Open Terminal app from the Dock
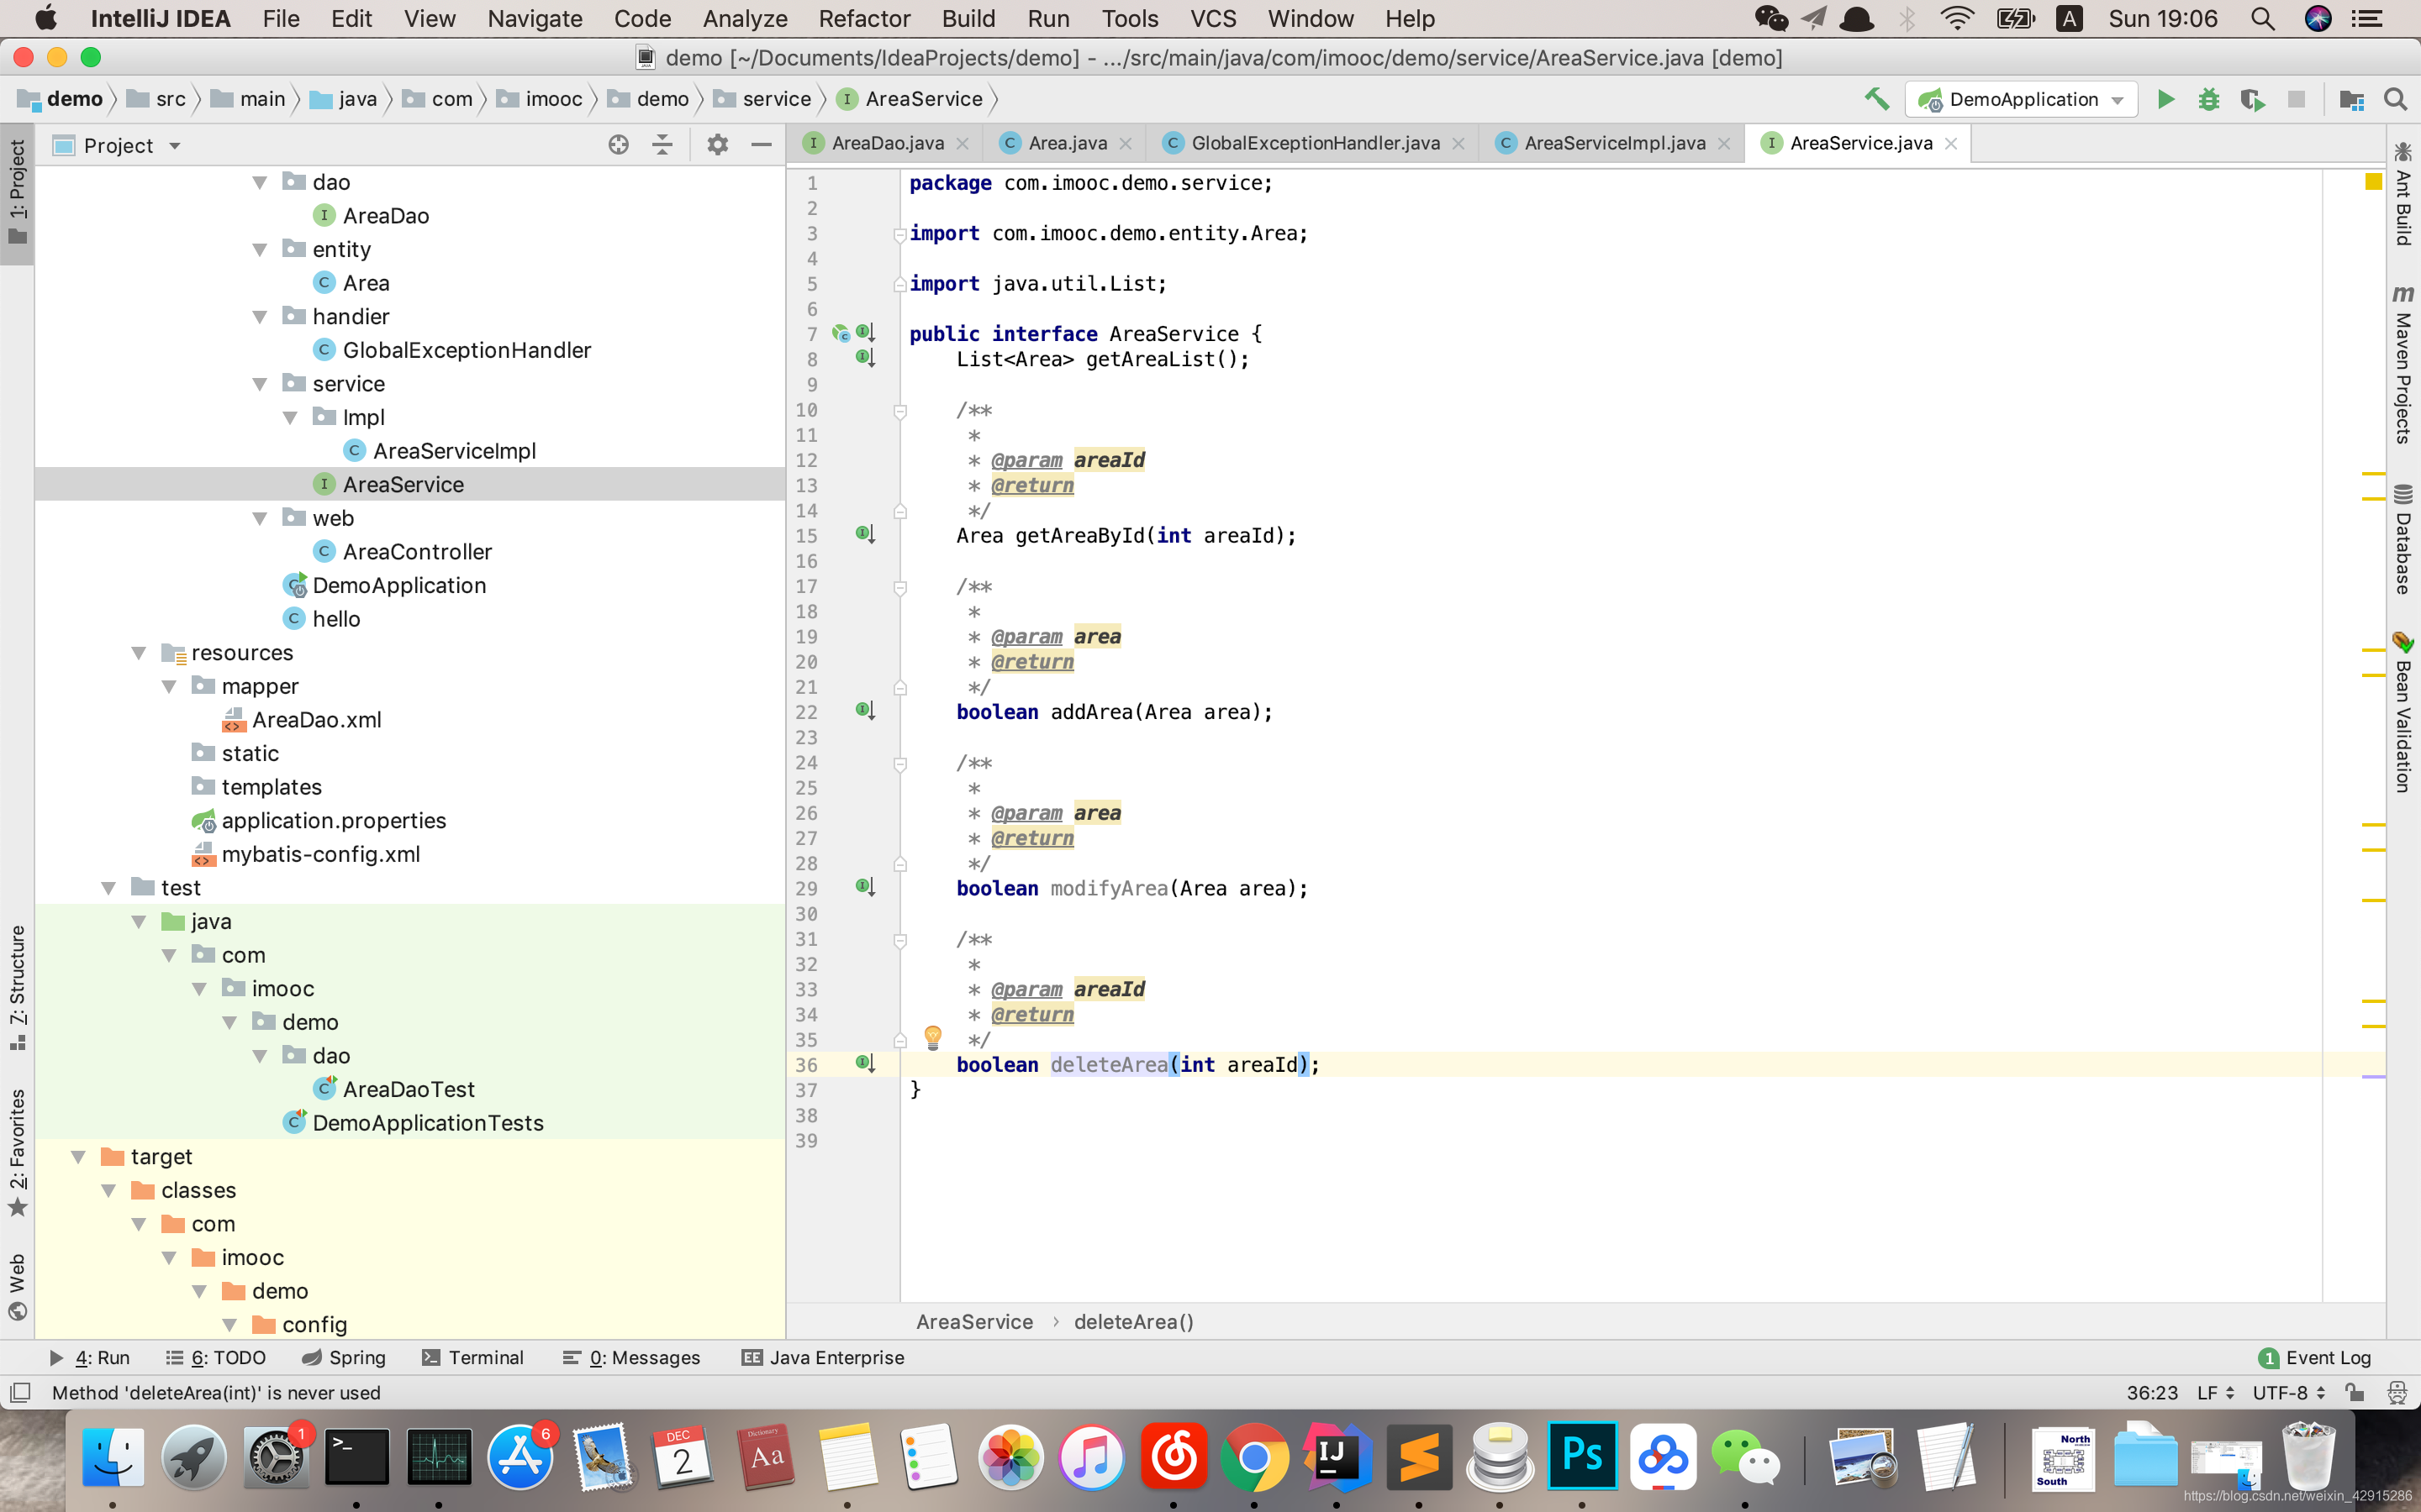The width and height of the screenshot is (2421, 1512). [x=357, y=1457]
